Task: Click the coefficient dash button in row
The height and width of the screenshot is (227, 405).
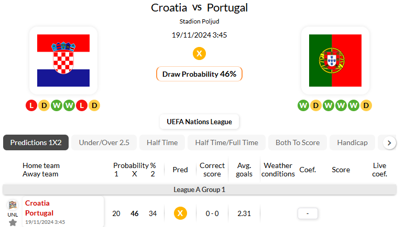Action: [308, 213]
